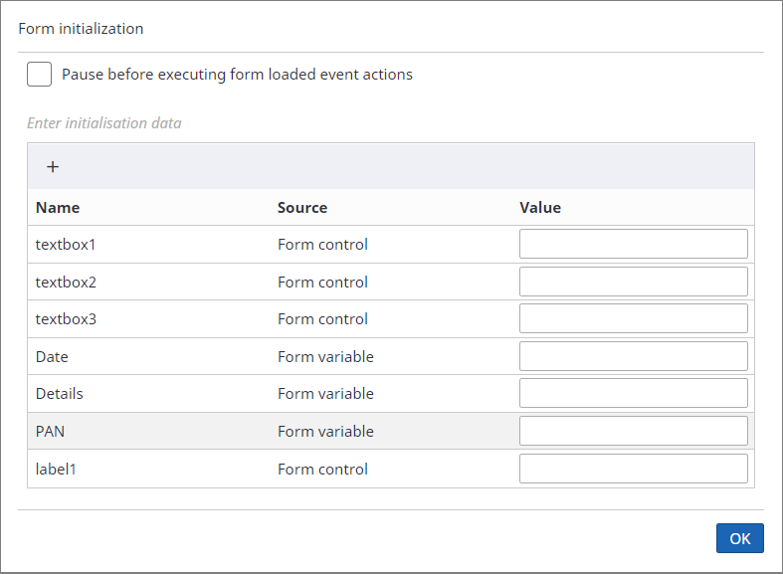This screenshot has width=783, height=574.
Task: Click the Value field for textbox1
Action: point(633,245)
